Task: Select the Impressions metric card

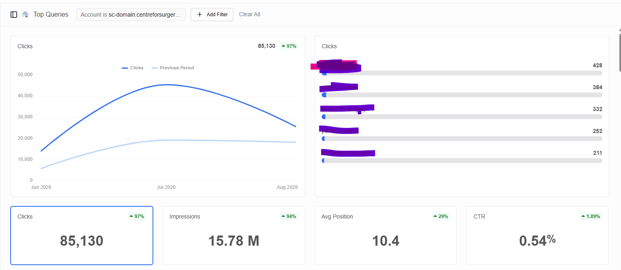Action: pos(234,236)
